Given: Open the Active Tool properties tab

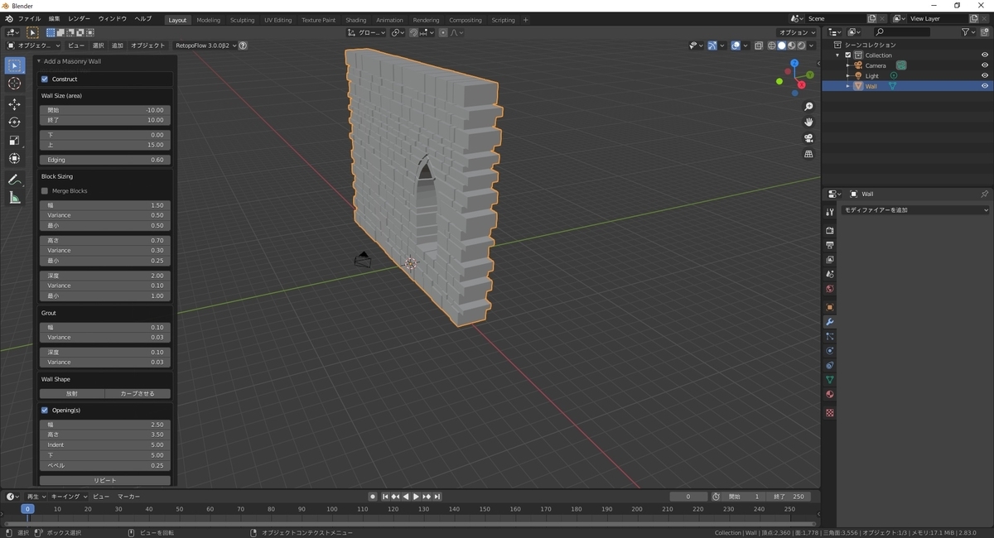Looking at the screenshot, I should point(829,213).
